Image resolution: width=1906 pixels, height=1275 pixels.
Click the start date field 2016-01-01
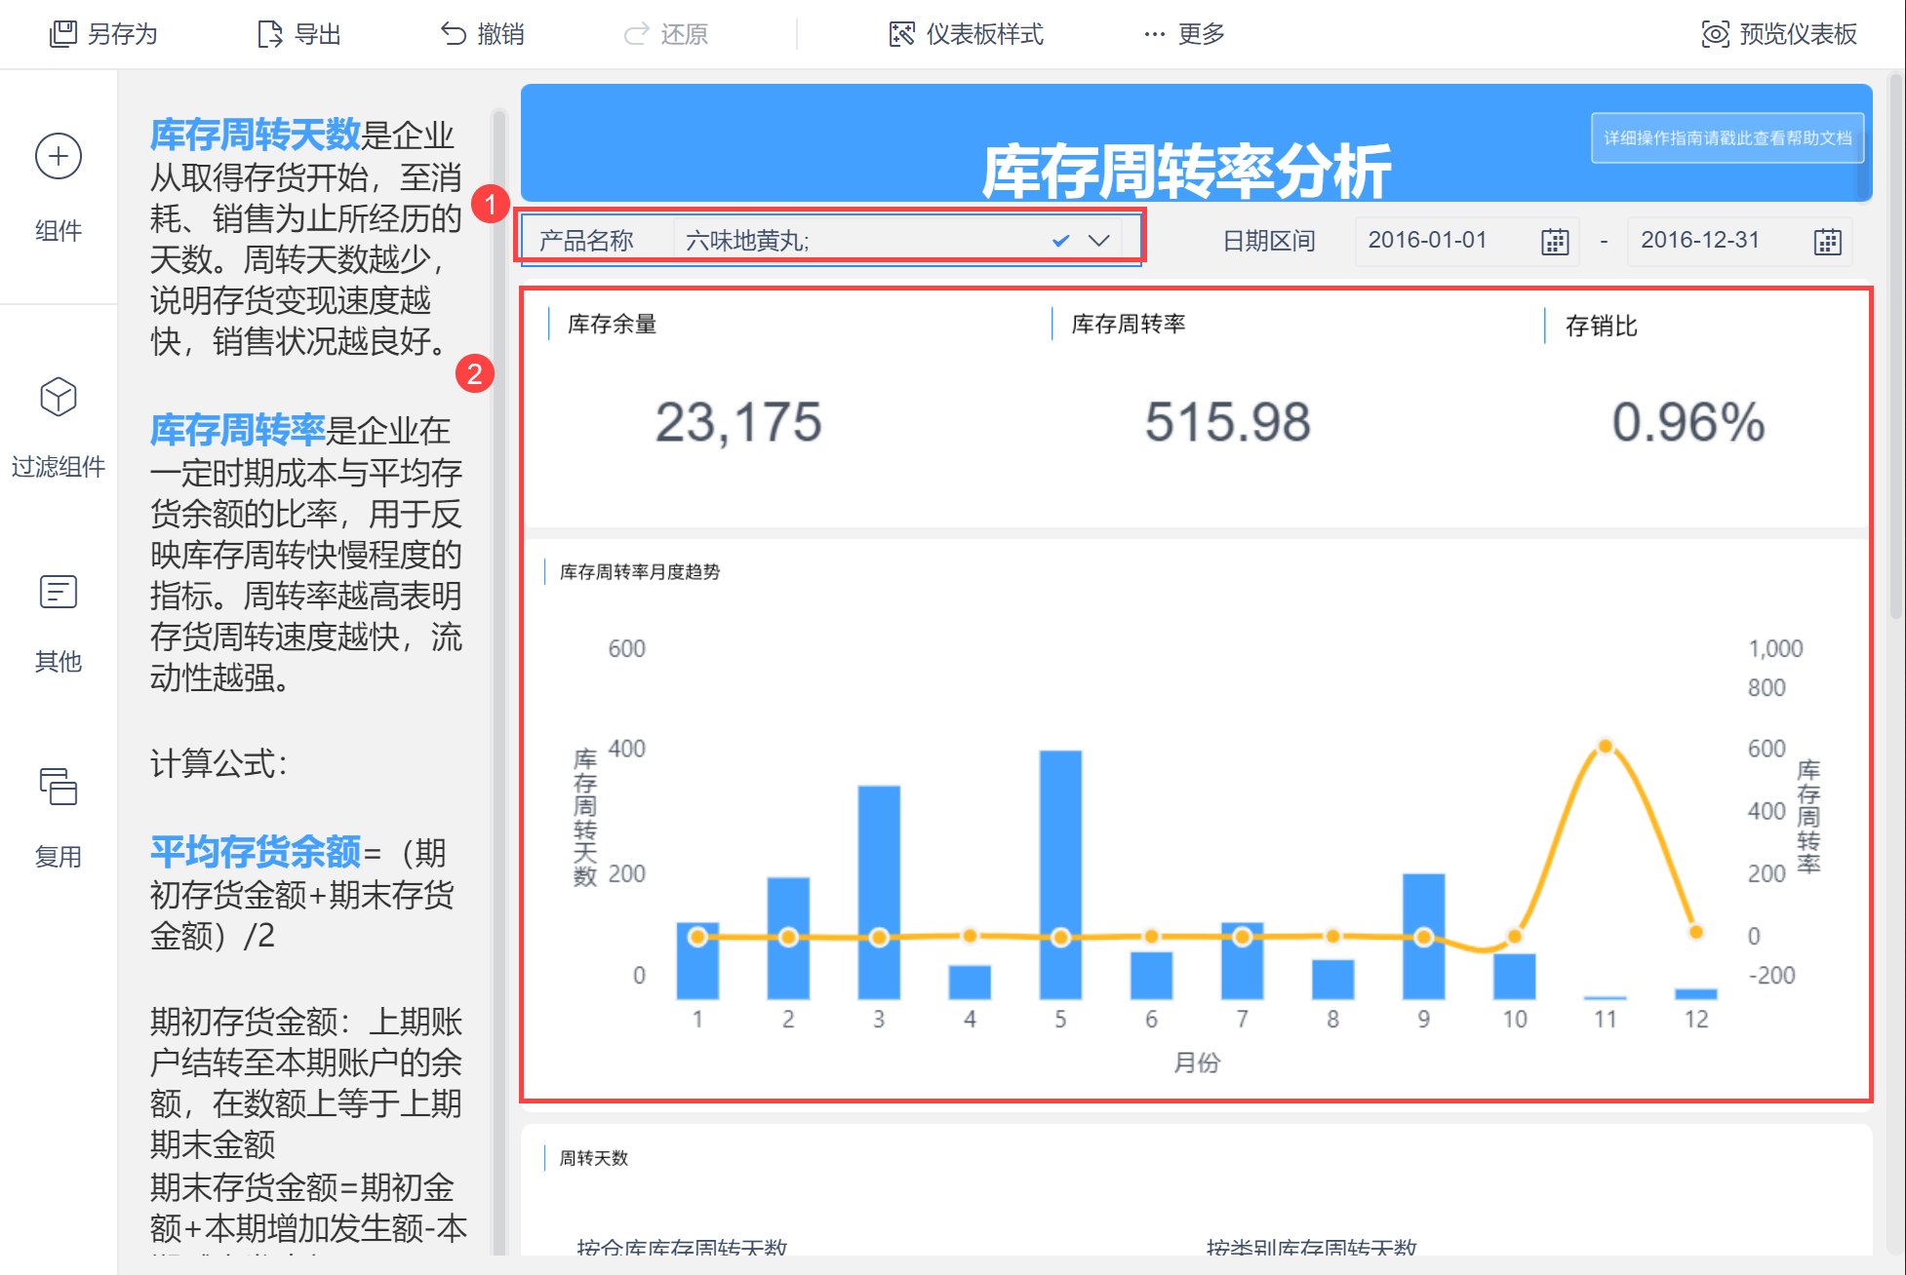[1427, 241]
